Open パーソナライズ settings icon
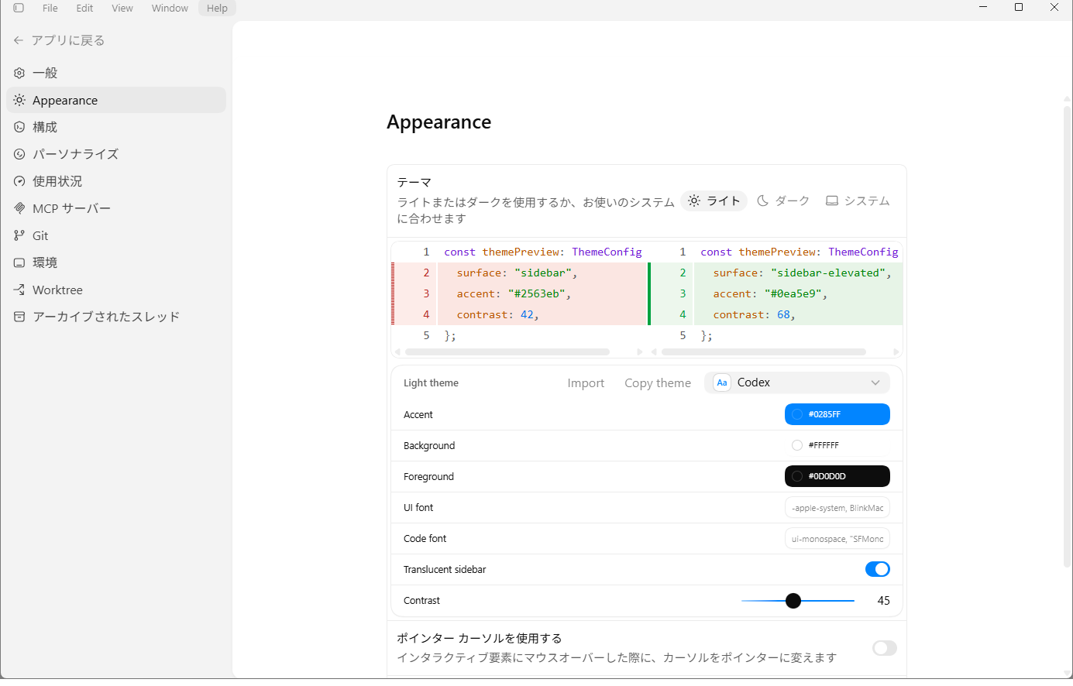Screen dimensions: 1073x686 coord(19,154)
